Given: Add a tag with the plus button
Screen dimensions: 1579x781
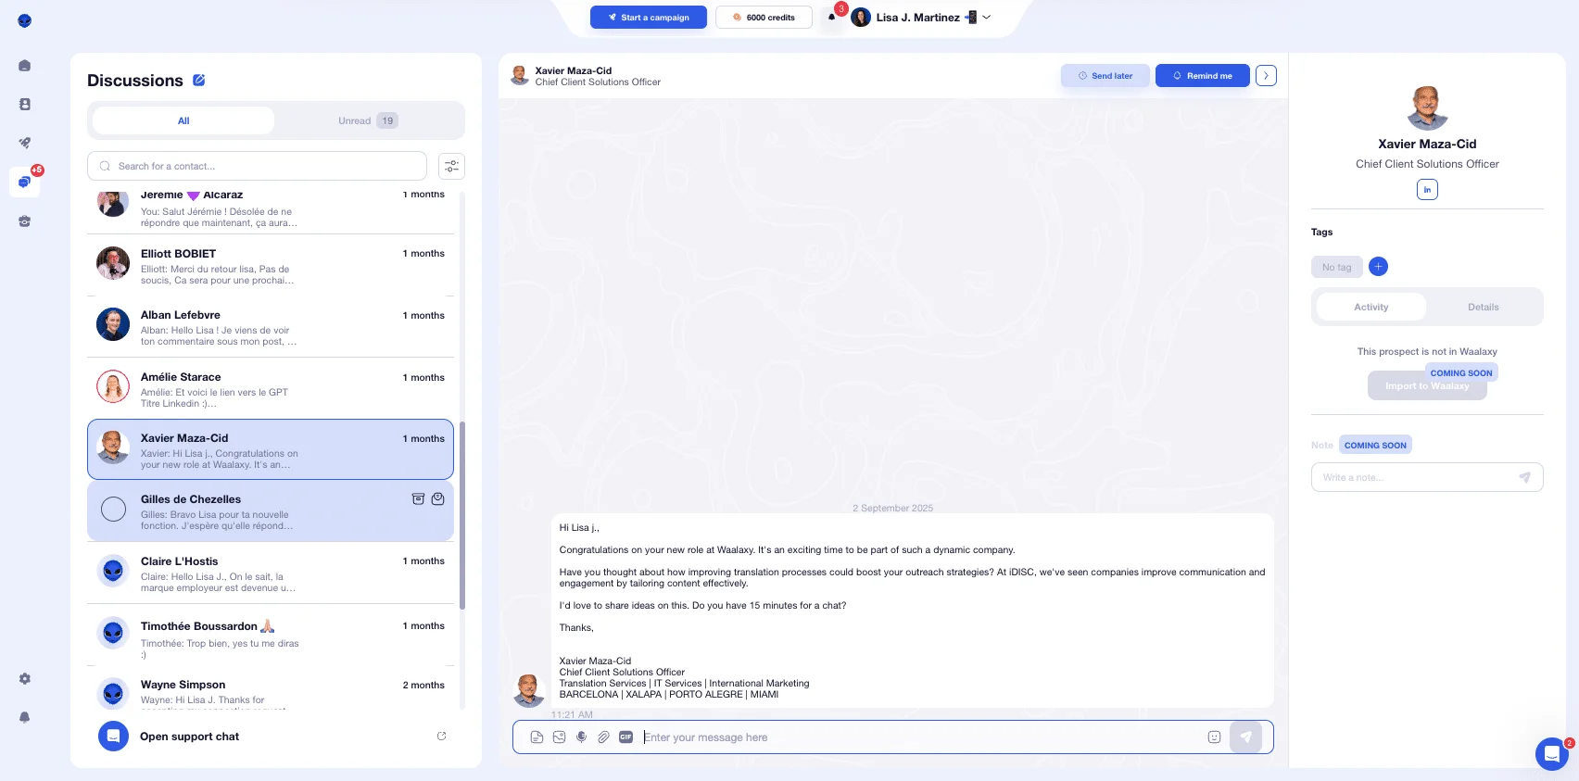Looking at the screenshot, I should tap(1379, 267).
